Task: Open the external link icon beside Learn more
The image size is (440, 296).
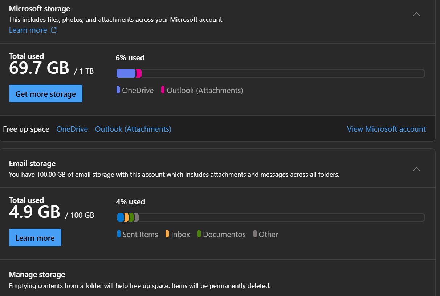Action: [x=54, y=30]
